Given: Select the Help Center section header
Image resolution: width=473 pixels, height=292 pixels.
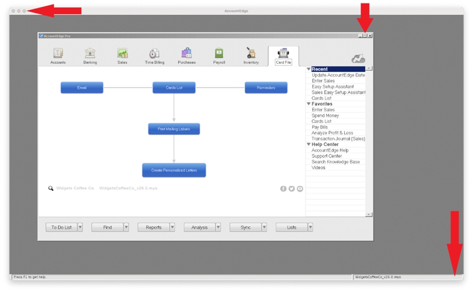Looking at the screenshot, I should point(325,144).
